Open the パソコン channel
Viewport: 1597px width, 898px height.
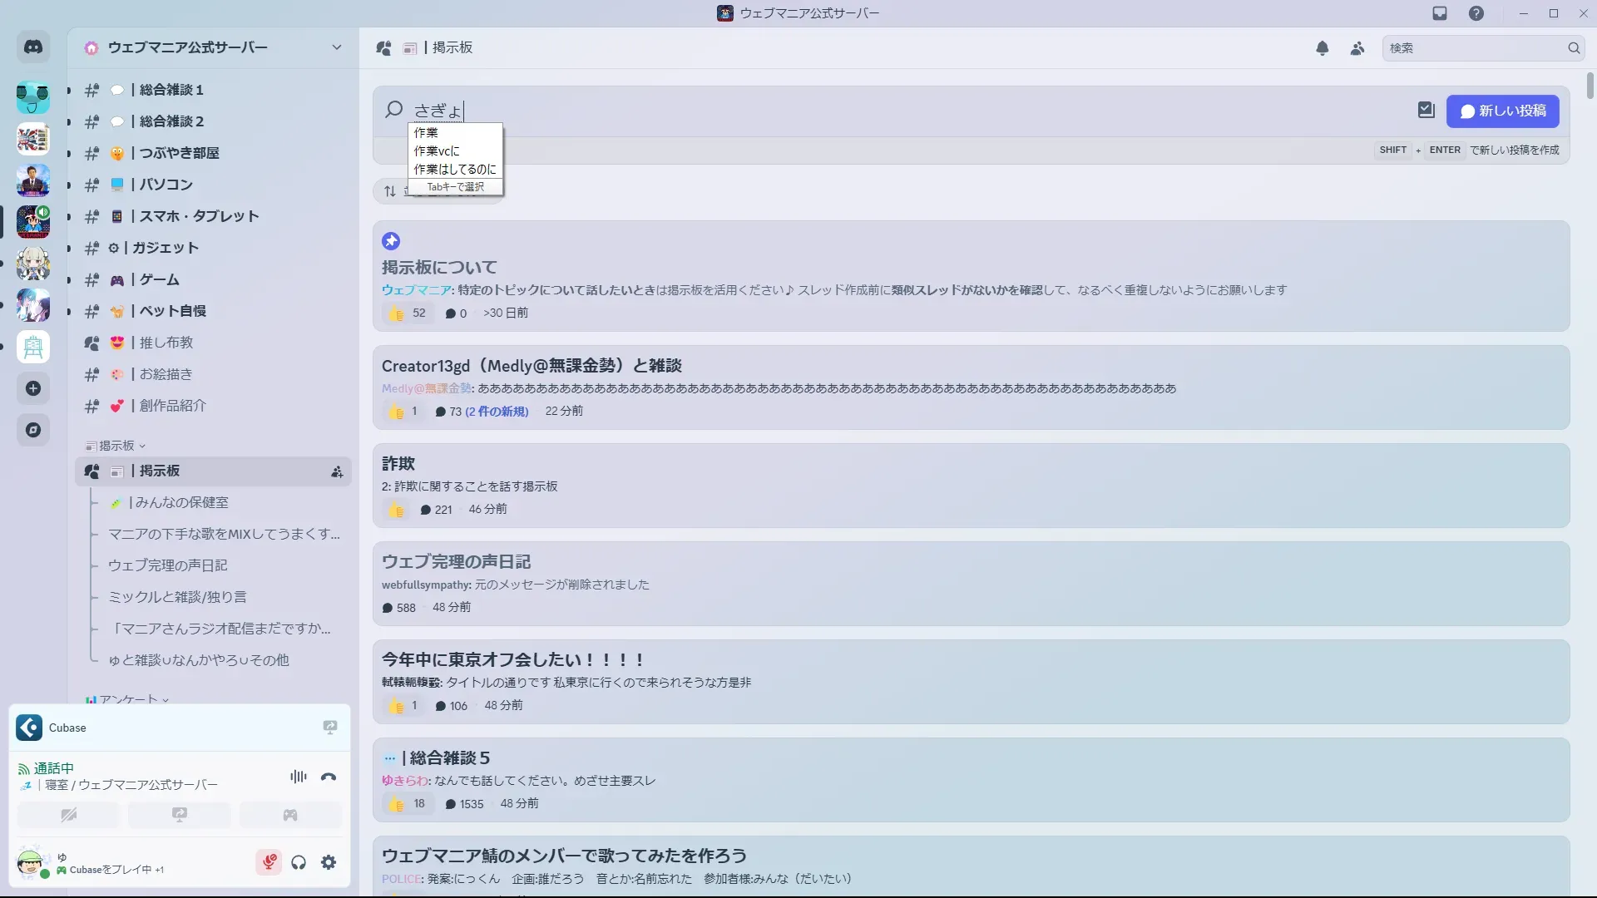tap(166, 185)
